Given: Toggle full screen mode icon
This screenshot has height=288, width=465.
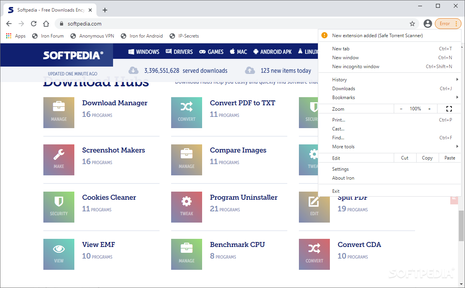Looking at the screenshot, I should 449,109.
